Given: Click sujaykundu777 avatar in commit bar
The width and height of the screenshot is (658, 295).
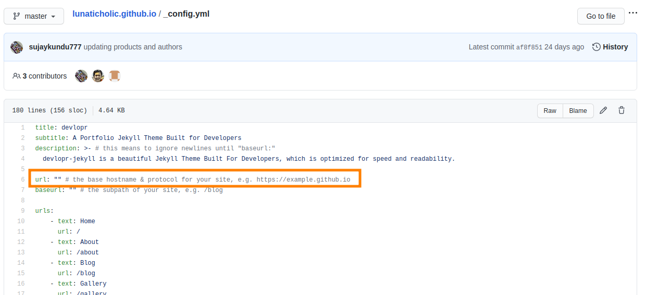Looking at the screenshot, I should tap(17, 47).
